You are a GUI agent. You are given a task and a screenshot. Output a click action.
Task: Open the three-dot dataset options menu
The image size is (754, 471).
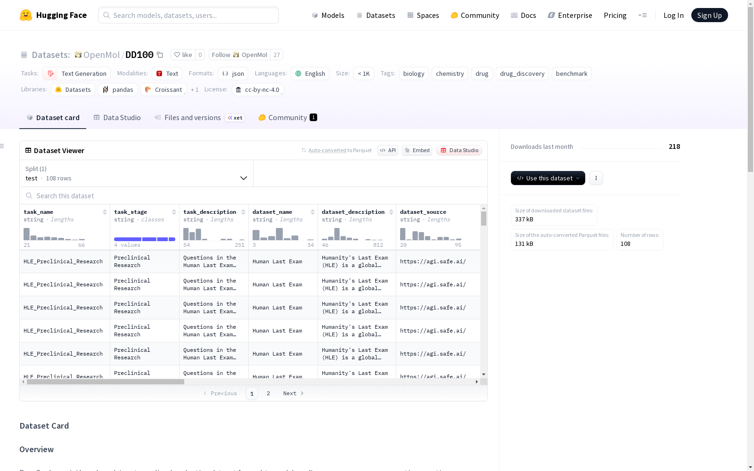[596, 178]
